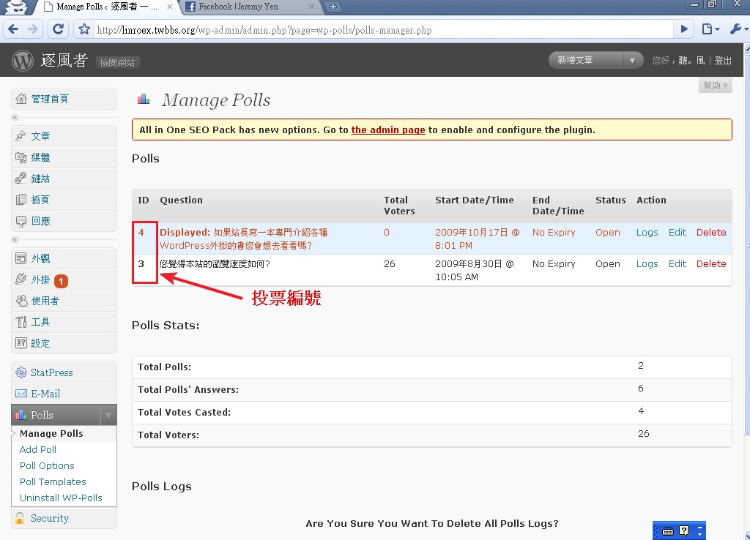
Task: Click the 新增文章 button
Action: [586, 60]
